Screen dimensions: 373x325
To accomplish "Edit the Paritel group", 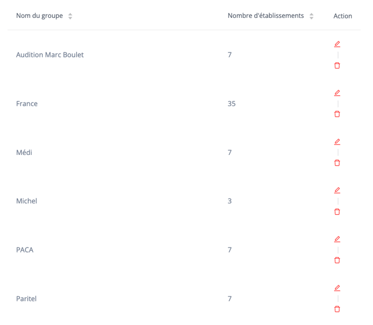I will tap(337, 288).
